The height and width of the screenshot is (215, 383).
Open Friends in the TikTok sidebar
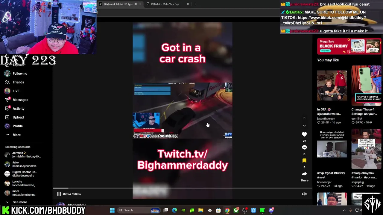[18, 82]
